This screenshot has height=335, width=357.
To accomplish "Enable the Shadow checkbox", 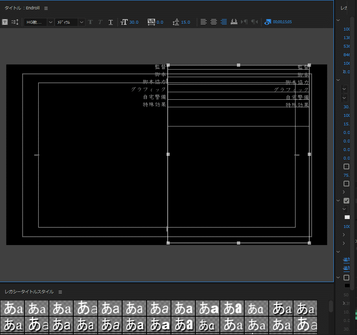I will 346,278.
